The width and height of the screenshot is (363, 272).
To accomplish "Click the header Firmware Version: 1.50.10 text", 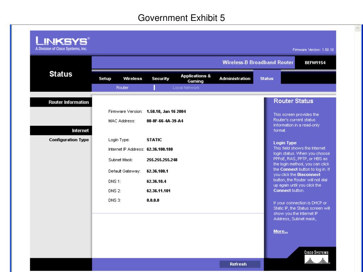I will [313, 50].
